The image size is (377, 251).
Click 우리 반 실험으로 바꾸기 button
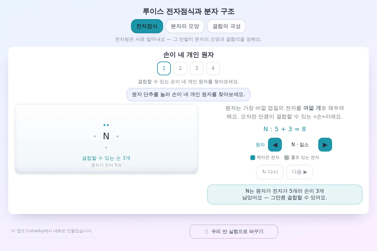click(x=234, y=232)
